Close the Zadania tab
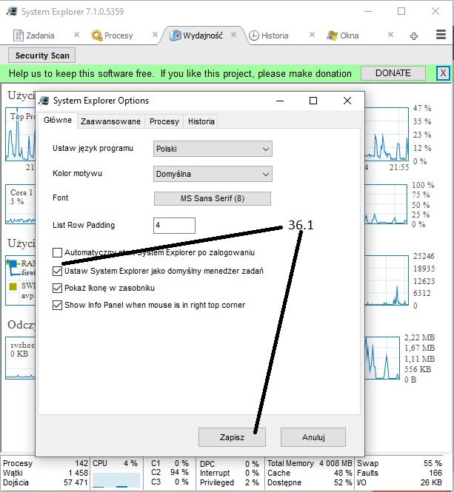Image resolution: width=454 pixels, height=492 pixels. tap(76, 35)
